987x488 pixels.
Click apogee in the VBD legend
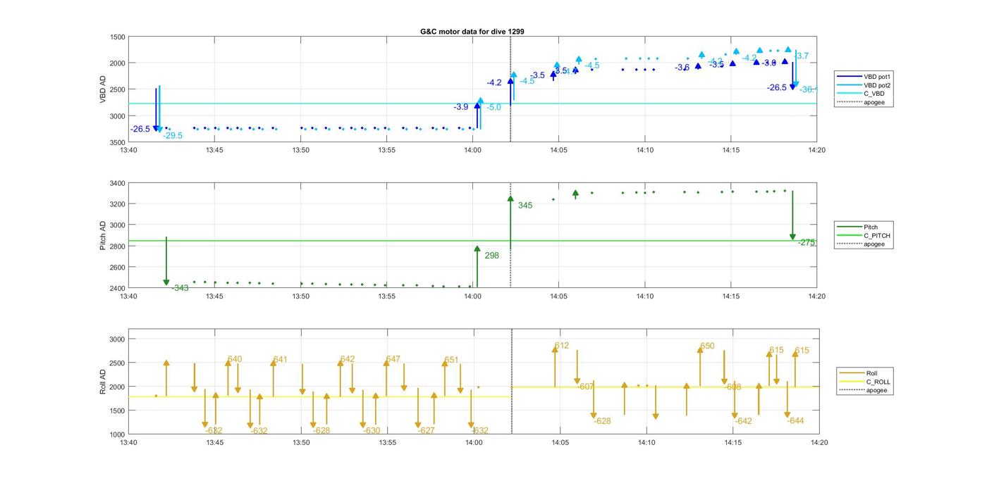point(873,102)
